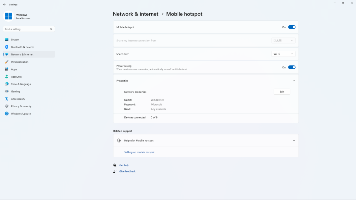Select the Personalization paintbrush icon
The width and height of the screenshot is (356, 200).
click(x=7, y=62)
